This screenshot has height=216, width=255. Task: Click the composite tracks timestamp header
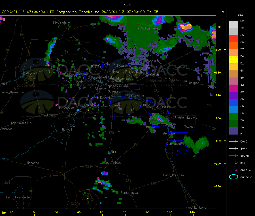(80, 12)
